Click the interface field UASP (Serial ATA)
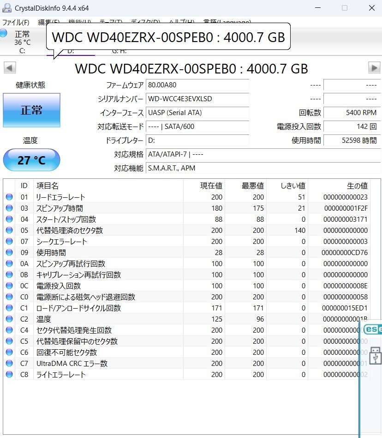 click(x=197, y=113)
